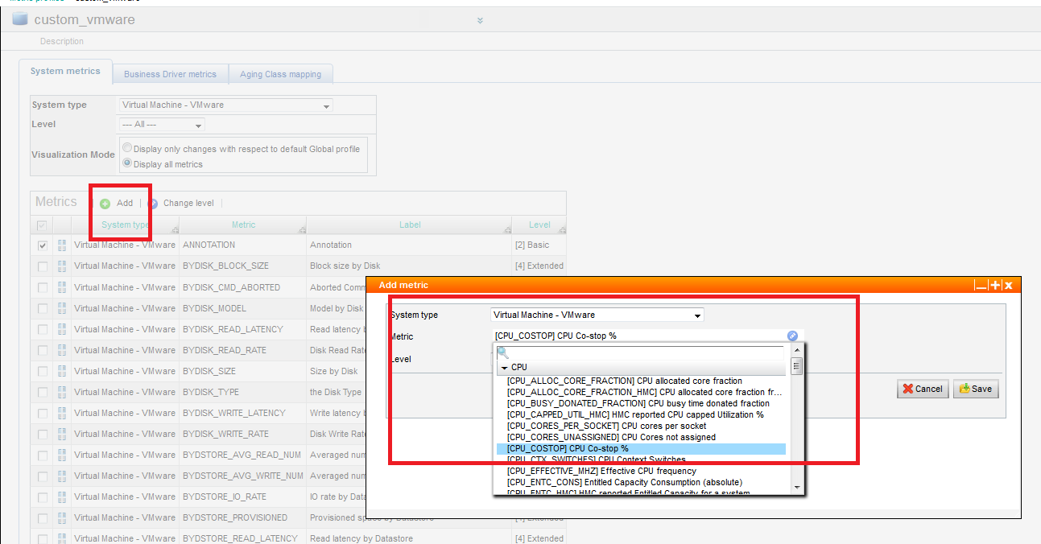Open the main System type dropdown

(x=225, y=105)
